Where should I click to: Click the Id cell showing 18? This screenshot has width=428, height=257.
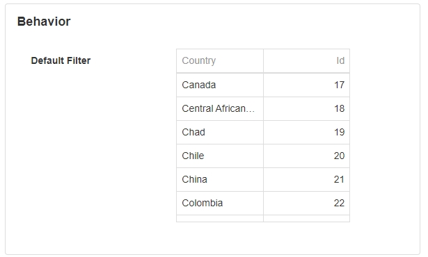click(306, 109)
